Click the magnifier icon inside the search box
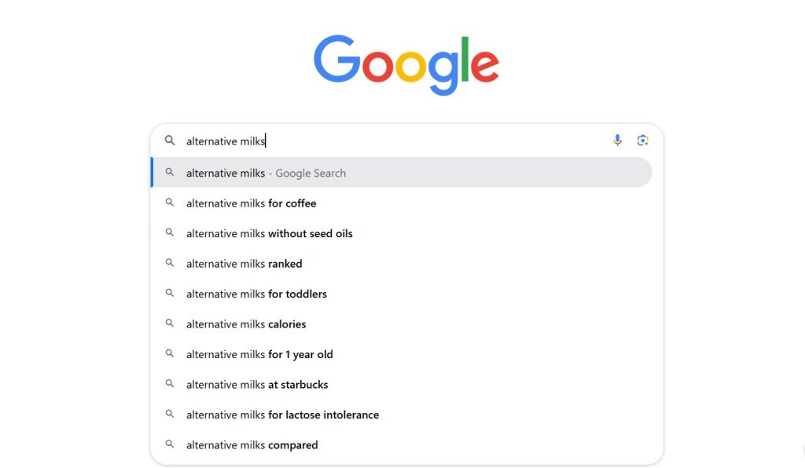The image size is (805, 468). point(170,141)
